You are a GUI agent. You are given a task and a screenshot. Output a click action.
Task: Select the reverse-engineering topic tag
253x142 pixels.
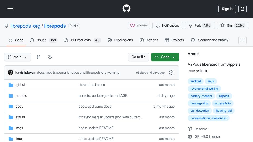[x=204, y=89]
